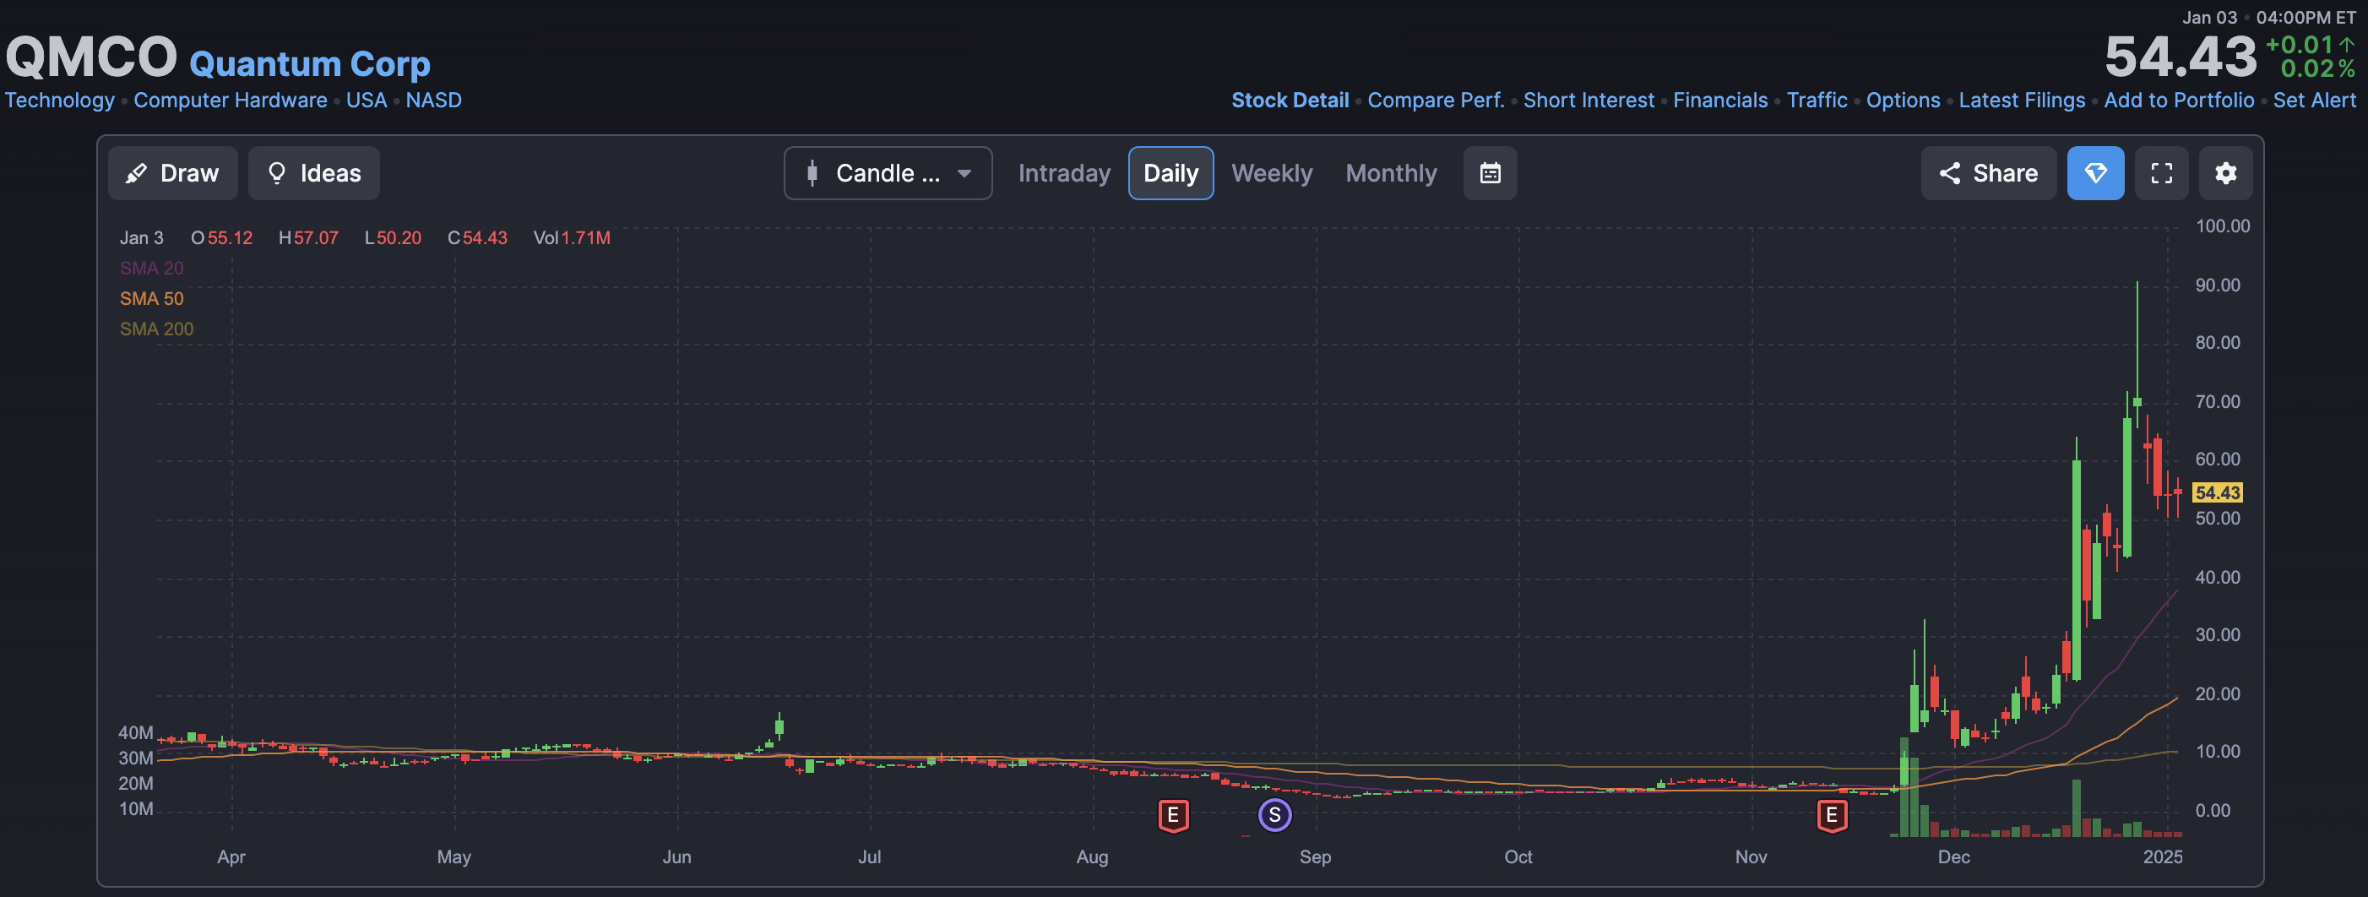Click the NASD exchange link

[x=433, y=101]
